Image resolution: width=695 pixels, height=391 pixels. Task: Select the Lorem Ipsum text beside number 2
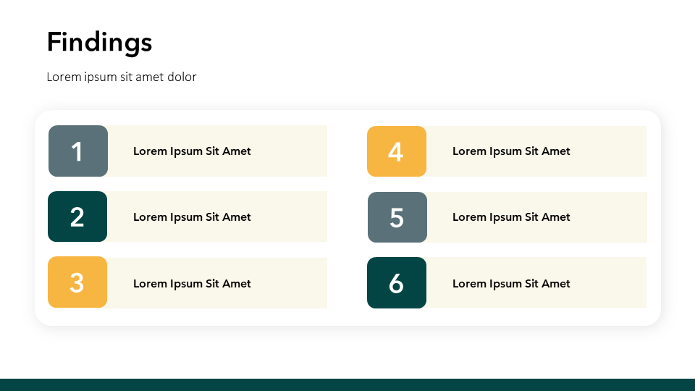[x=192, y=217]
